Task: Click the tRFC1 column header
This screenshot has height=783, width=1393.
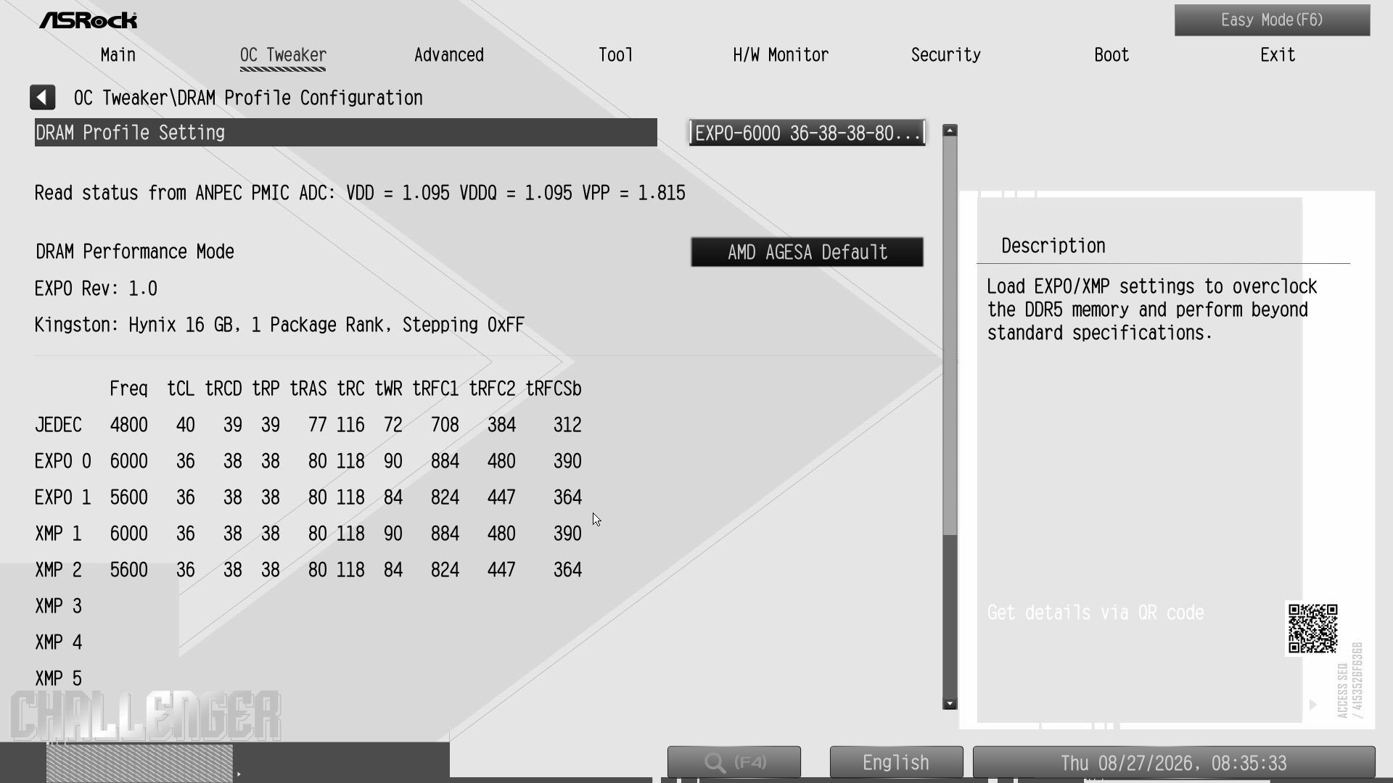Action: (x=435, y=389)
